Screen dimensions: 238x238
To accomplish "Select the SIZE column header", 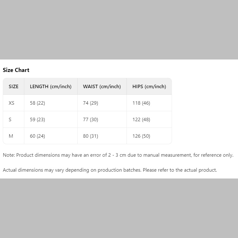I will pos(14,87).
